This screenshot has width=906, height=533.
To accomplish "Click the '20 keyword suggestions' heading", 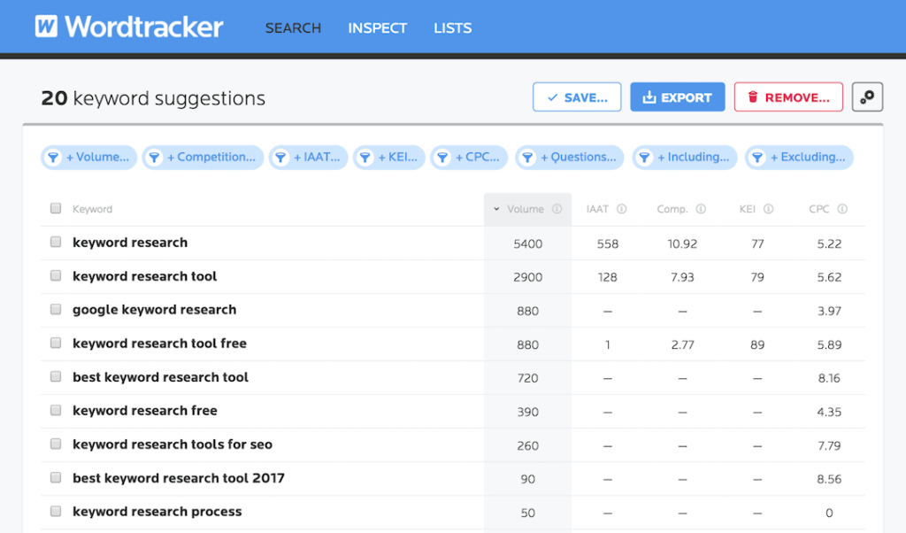I will coord(153,98).
